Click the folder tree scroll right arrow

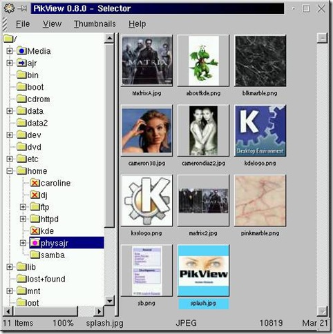pyautogui.click(x=99, y=311)
